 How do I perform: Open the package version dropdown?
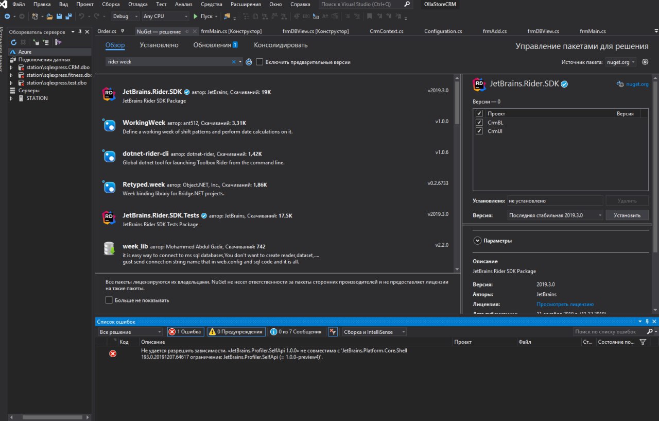pyautogui.click(x=554, y=215)
